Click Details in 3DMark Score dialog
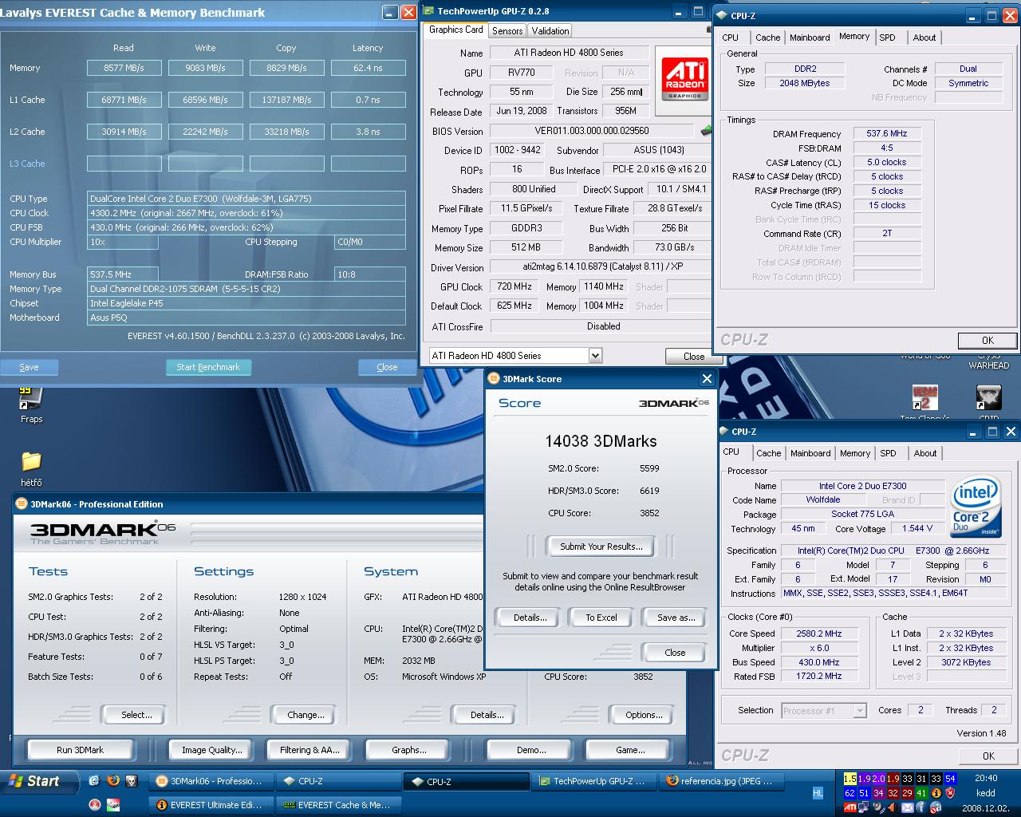This screenshot has height=817, width=1021. tap(529, 617)
